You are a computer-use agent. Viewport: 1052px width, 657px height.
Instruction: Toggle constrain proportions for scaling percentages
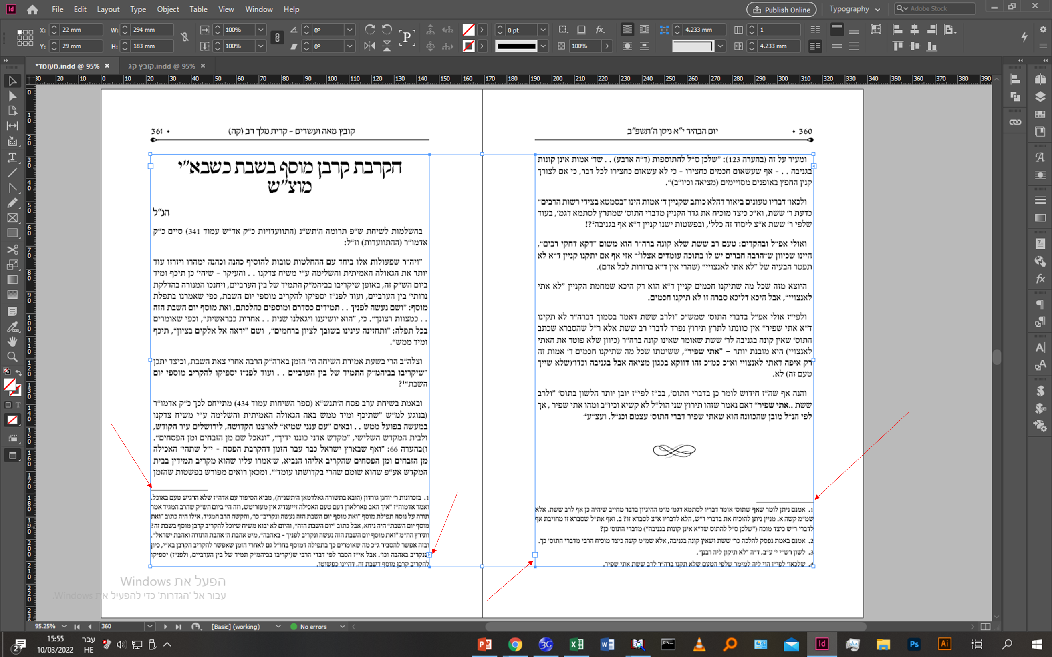click(277, 37)
